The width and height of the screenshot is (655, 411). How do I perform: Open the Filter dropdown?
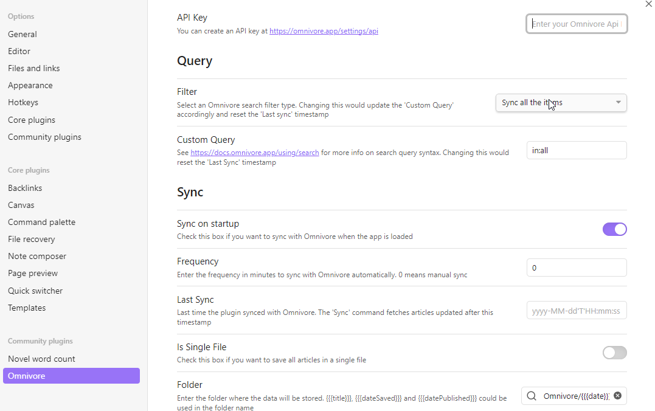point(561,103)
